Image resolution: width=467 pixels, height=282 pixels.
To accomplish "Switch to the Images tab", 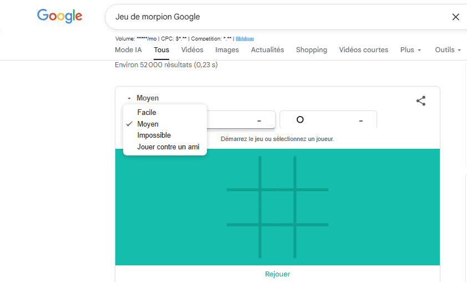I will (227, 50).
